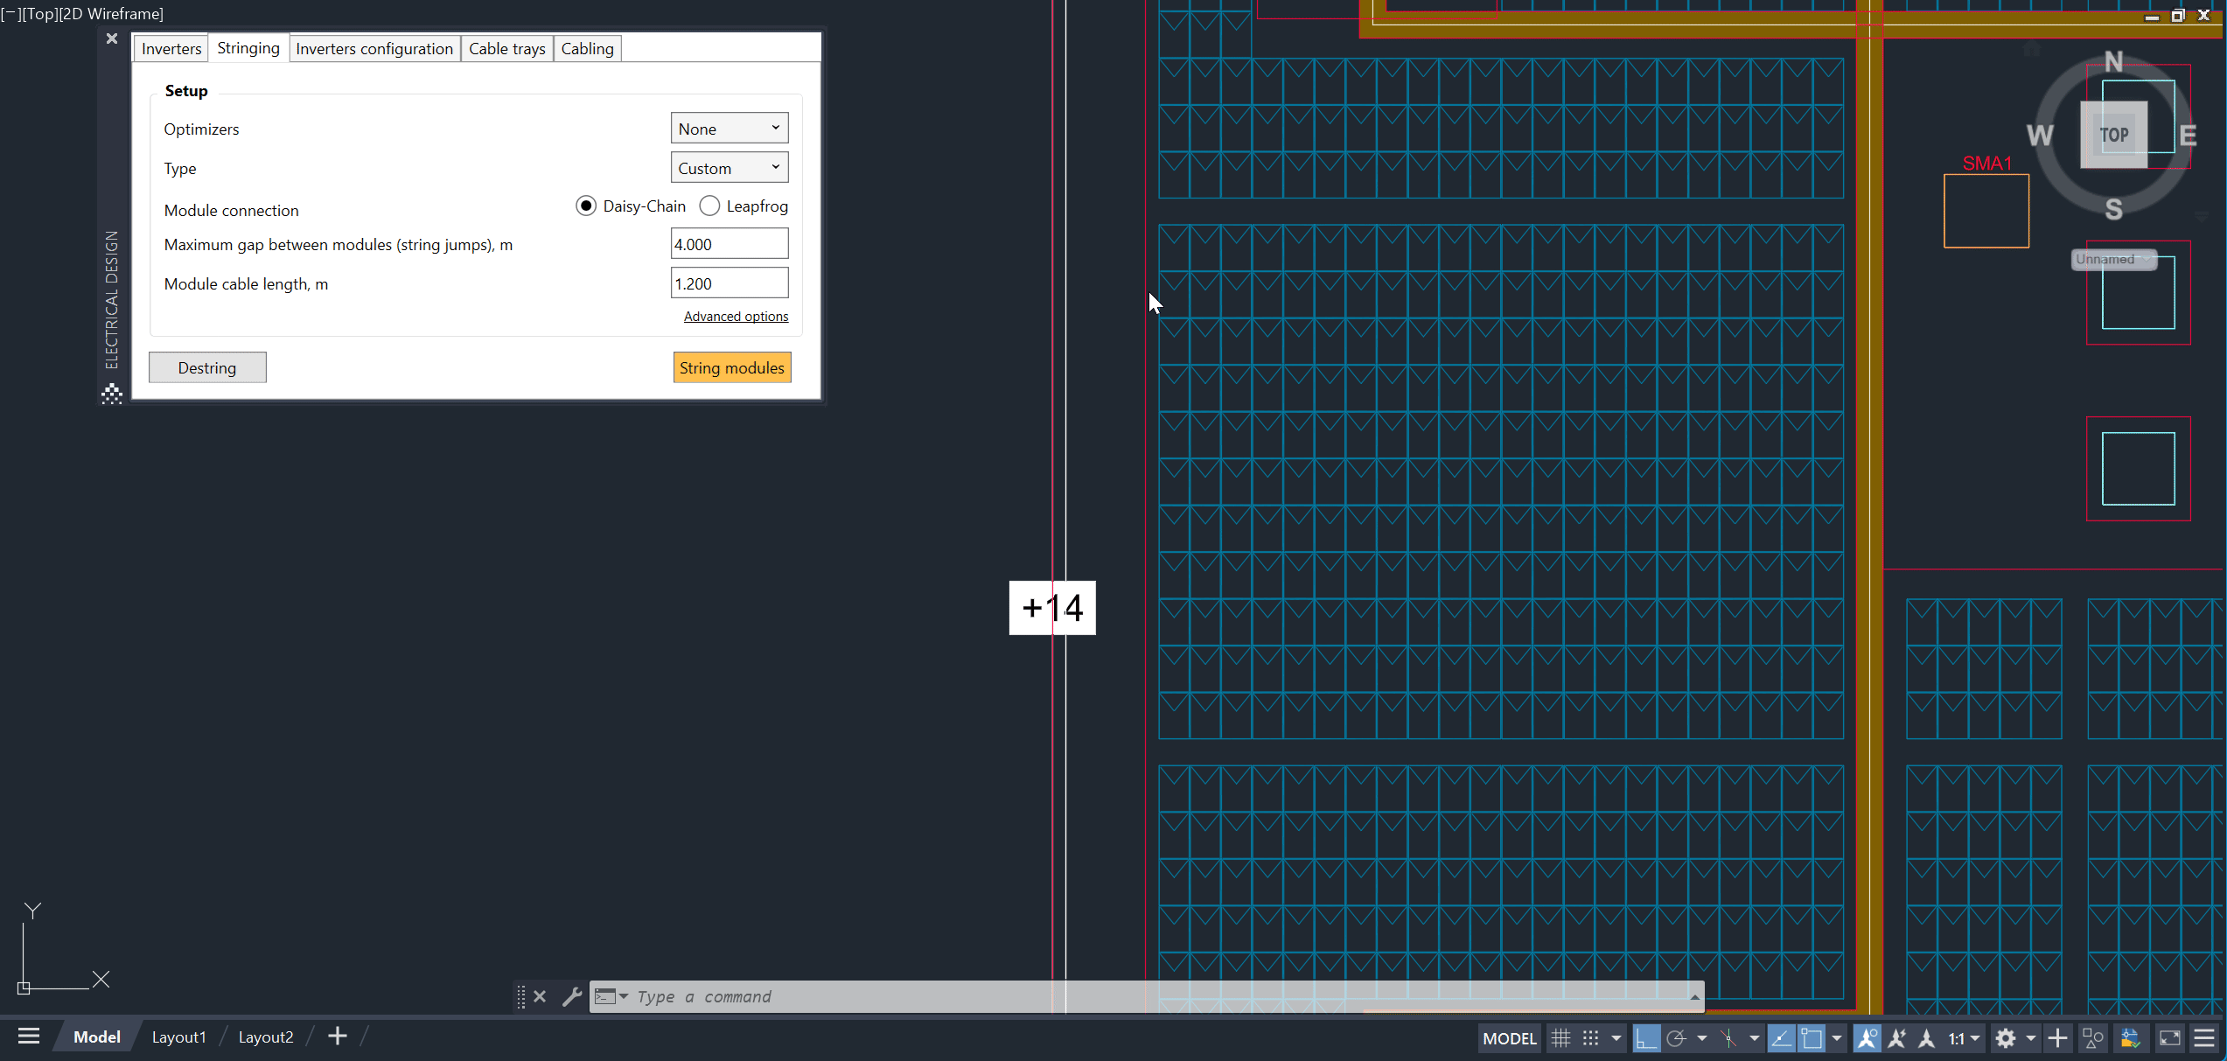Screen dimensions: 2227x1061
Task: Click the command line wrench customization icon
Action: point(573,997)
